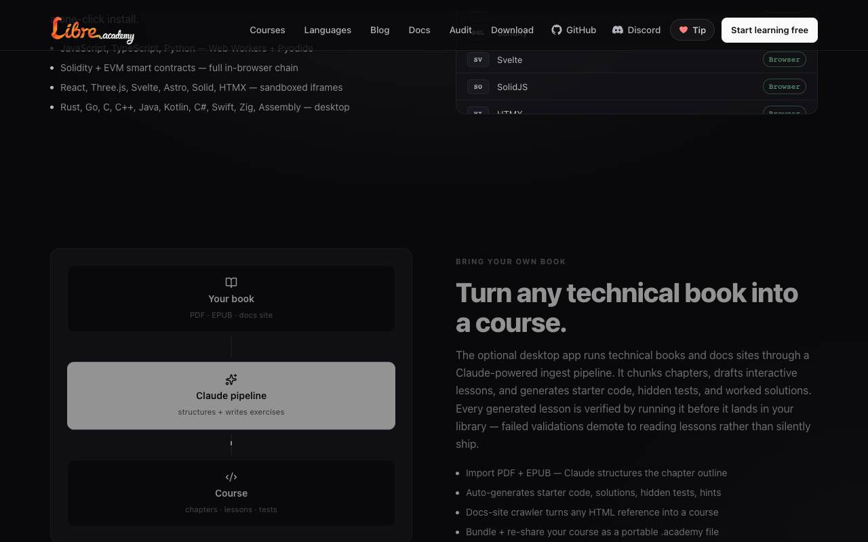Click 'React, Three.js, Svelte, Astro' bullet
The width and height of the screenshot is (868, 542).
[x=201, y=87]
